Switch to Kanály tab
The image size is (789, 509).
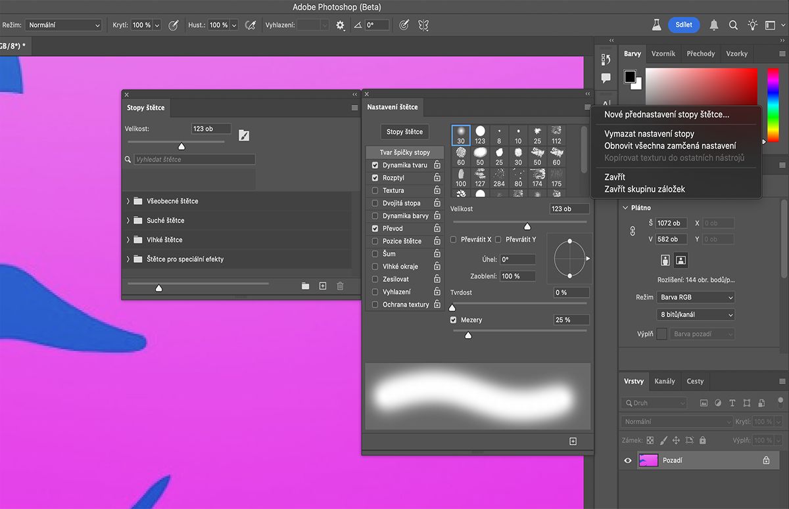[665, 381]
